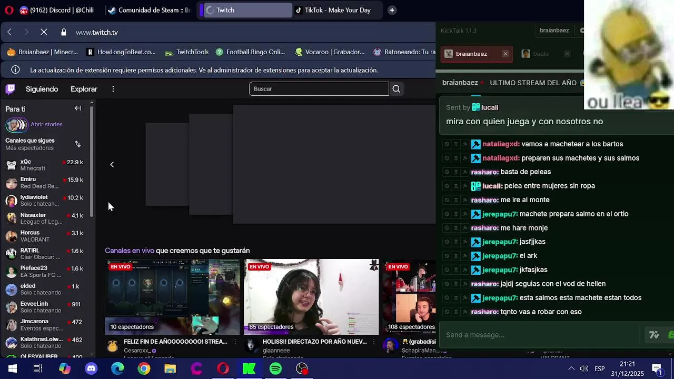Open the three-dot more menu on Twitch navbar
The height and width of the screenshot is (379, 674).
tap(113, 89)
